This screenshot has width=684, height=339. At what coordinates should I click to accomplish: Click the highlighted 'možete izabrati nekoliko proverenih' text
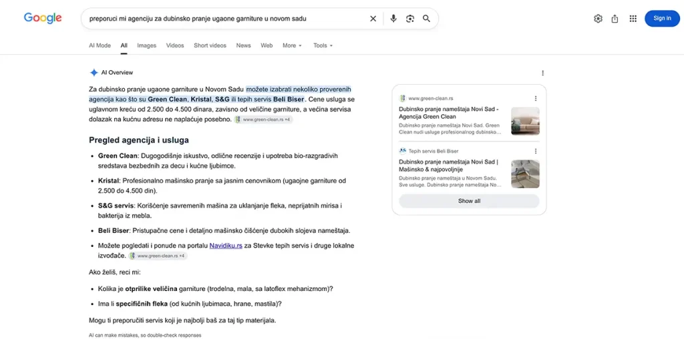coord(299,89)
